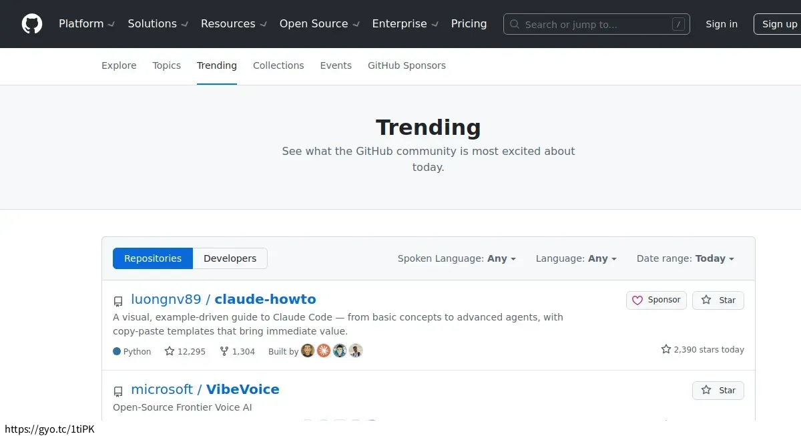
Task: Select the Repositories toggle button
Action: [153, 258]
